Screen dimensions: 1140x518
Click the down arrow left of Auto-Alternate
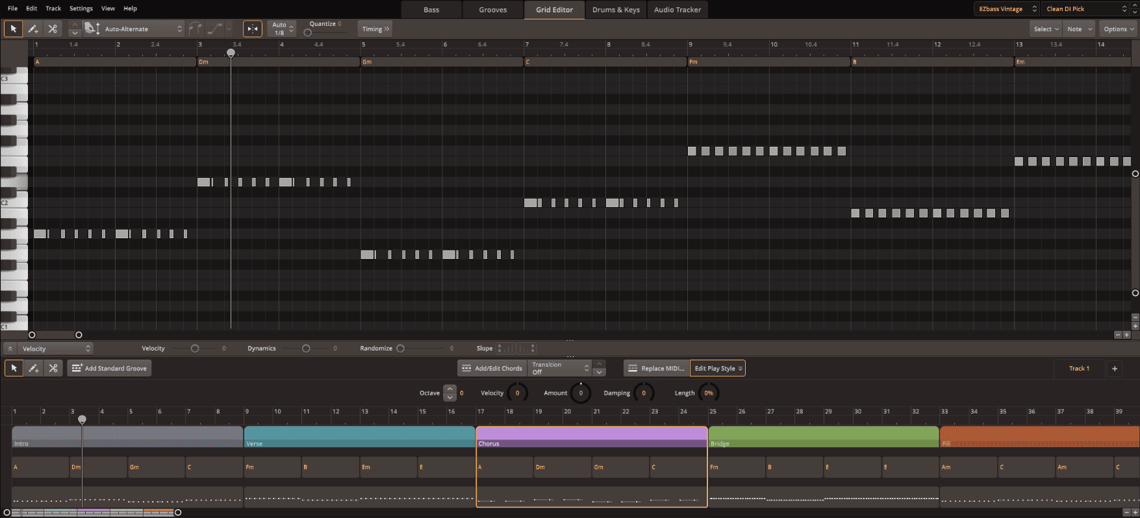[x=75, y=32]
